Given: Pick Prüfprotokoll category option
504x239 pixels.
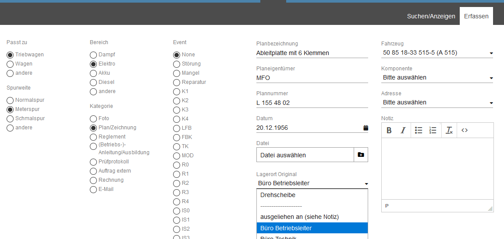Looking at the screenshot, I should pyautogui.click(x=93, y=162).
